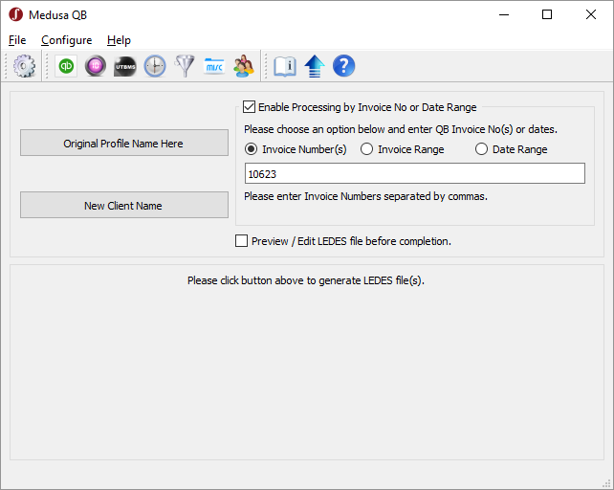Image resolution: width=614 pixels, height=490 pixels.
Task: Minimize the Medusa QB window
Action: point(504,15)
